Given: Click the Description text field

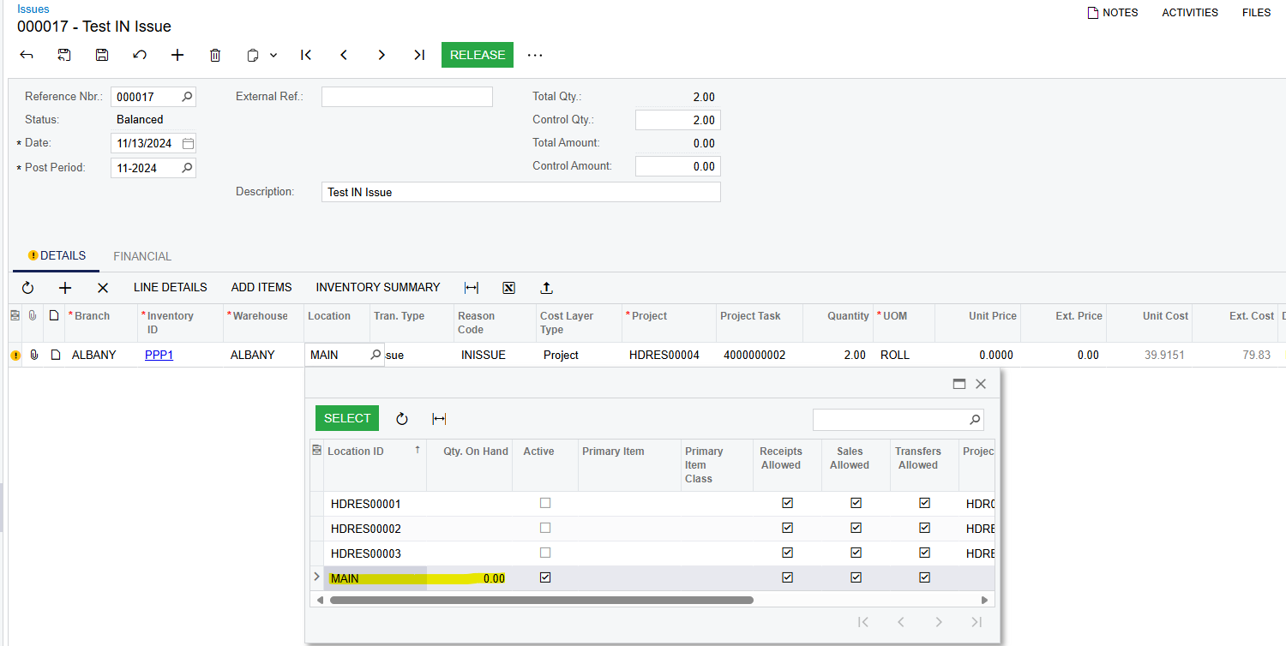Looking at the screenshot, I should click(521, 192).
